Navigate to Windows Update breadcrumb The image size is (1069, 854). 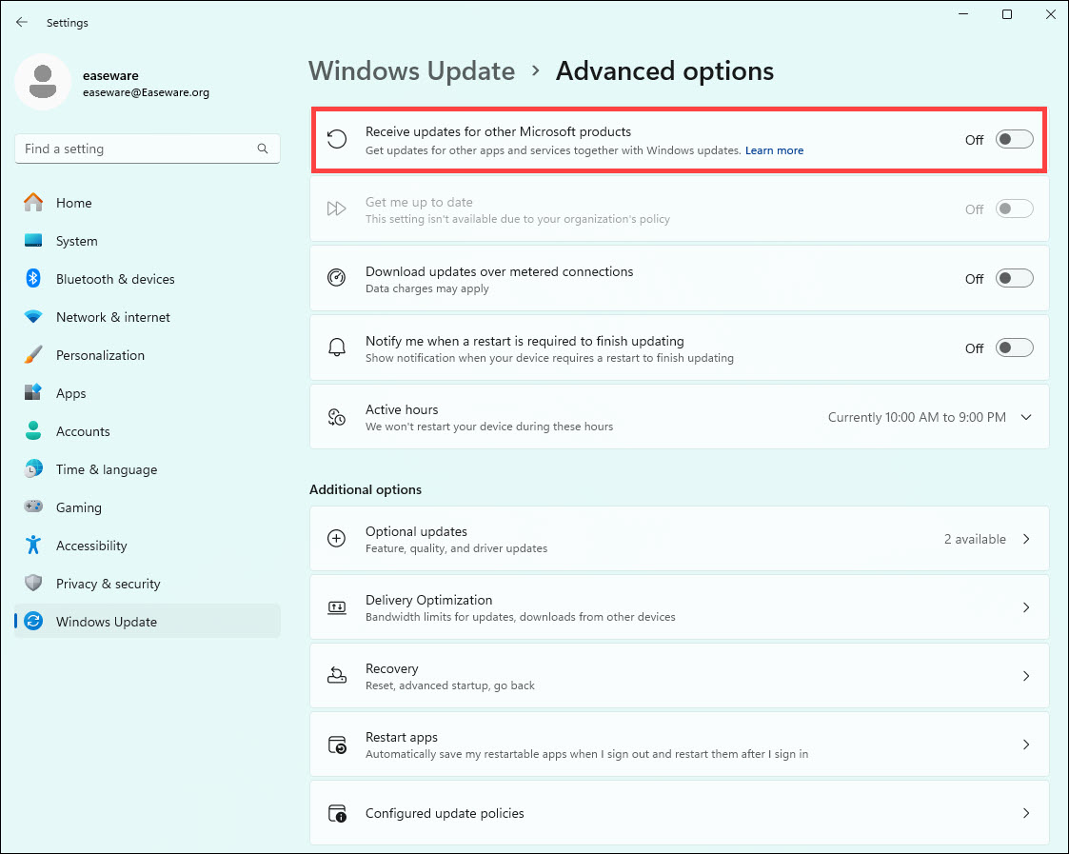pyautogui.click(x=412, y=71)
